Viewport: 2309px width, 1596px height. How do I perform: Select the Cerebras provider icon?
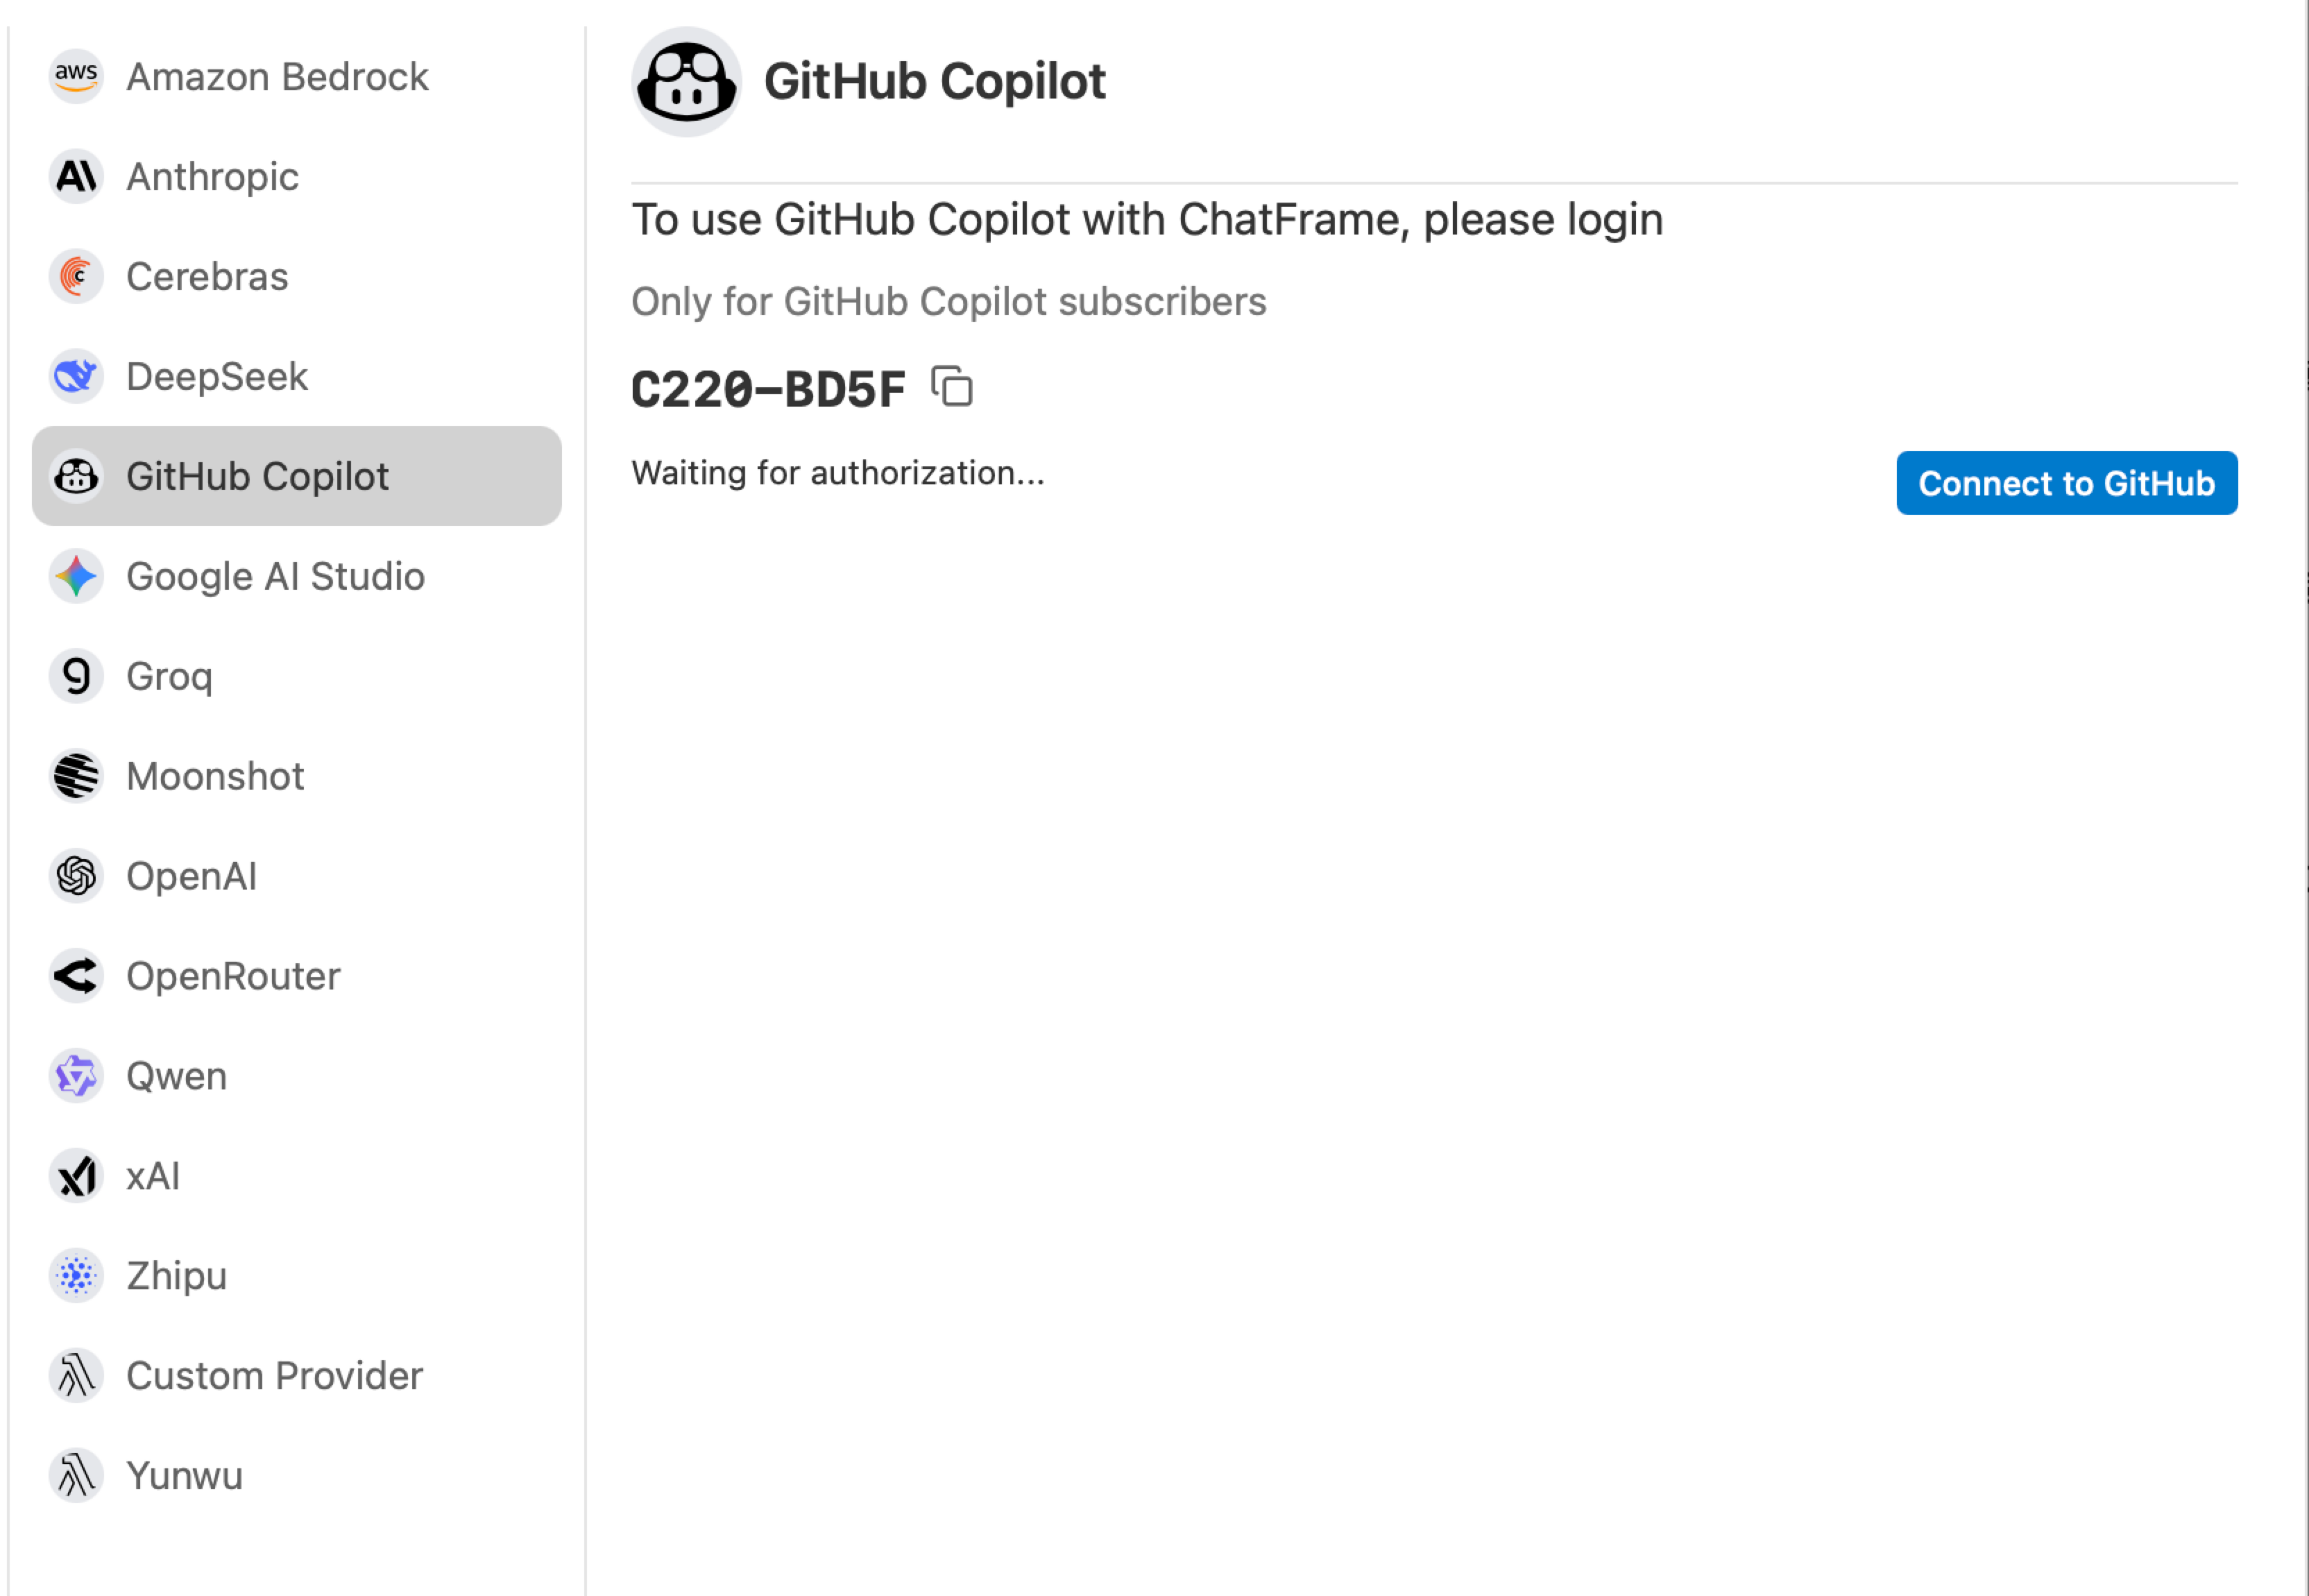pos(75,276)
